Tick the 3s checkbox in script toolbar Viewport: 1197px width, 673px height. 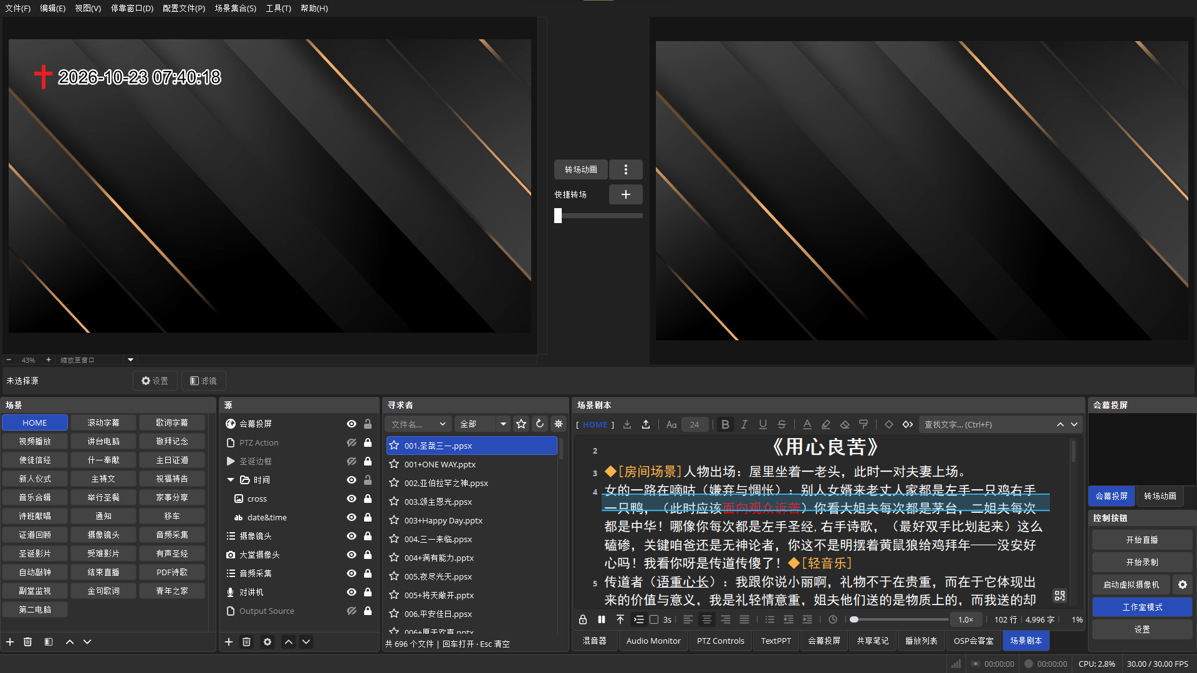pos(654,619)
